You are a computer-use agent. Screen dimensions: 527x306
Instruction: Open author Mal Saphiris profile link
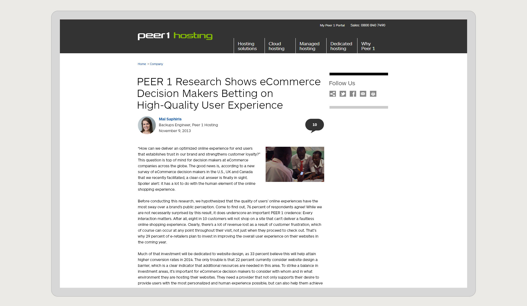pos(170,119)
